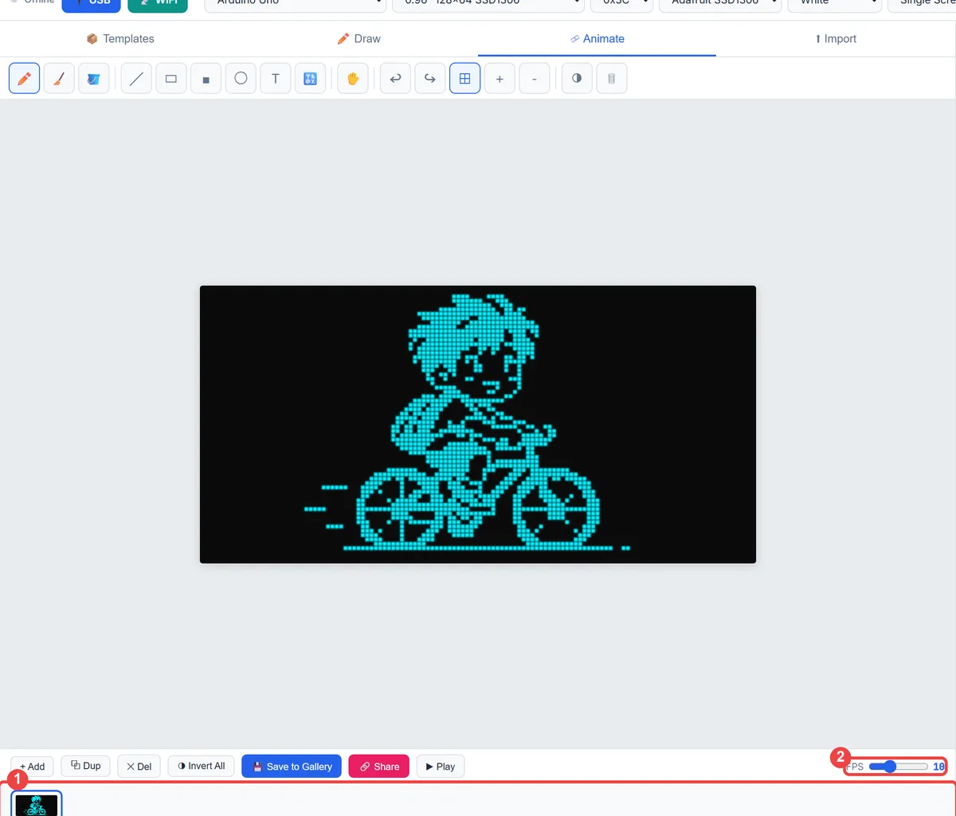Go to the Import tab

coord(836,38)
